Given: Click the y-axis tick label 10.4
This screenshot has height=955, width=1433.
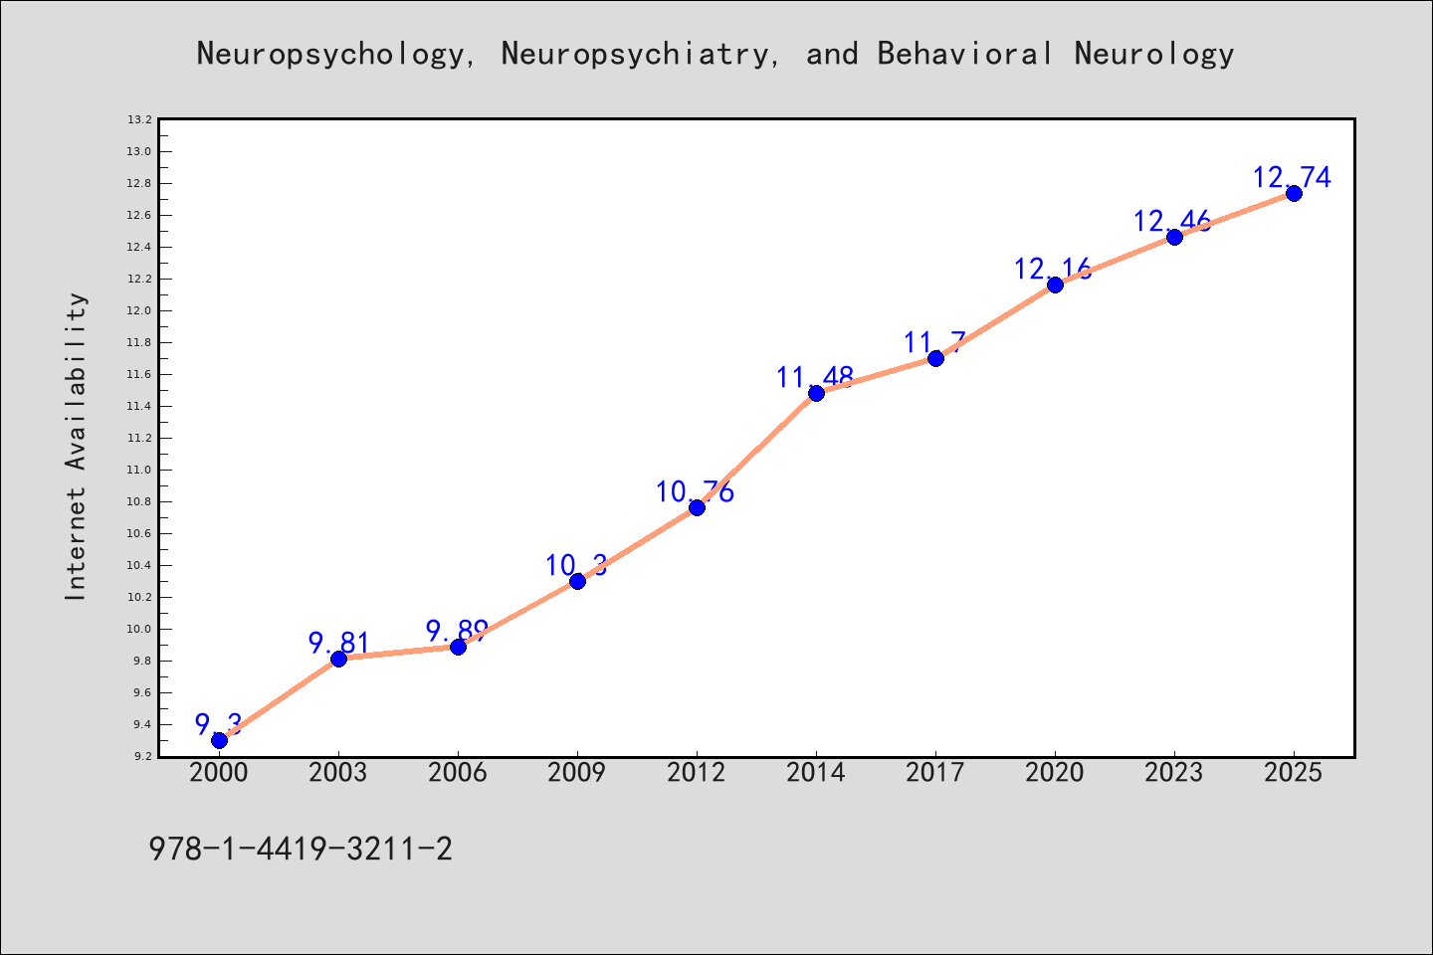Looking at the screenshot, I should click(x=139, y=565).
